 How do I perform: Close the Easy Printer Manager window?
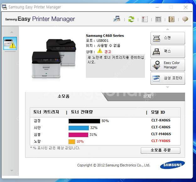click(186, 7)
